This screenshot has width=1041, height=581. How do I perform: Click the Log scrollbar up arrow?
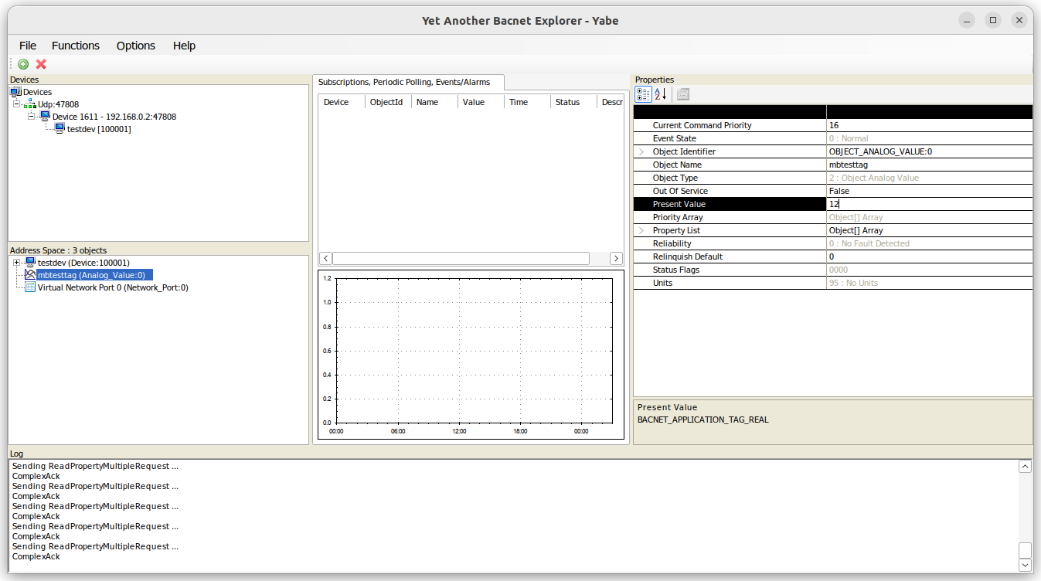(1025, 467)
